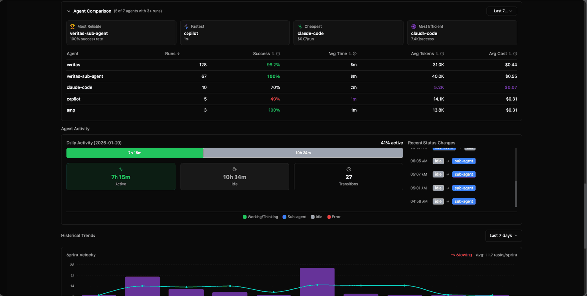This screenshot has height=296, width=587.
Task: Click the dollar sign icon on Cheapest card
Action: point(300,26)
